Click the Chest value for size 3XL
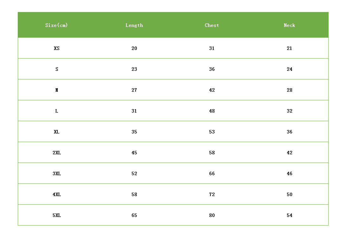The width and height of the screenshot is (346, 235). 212,174
